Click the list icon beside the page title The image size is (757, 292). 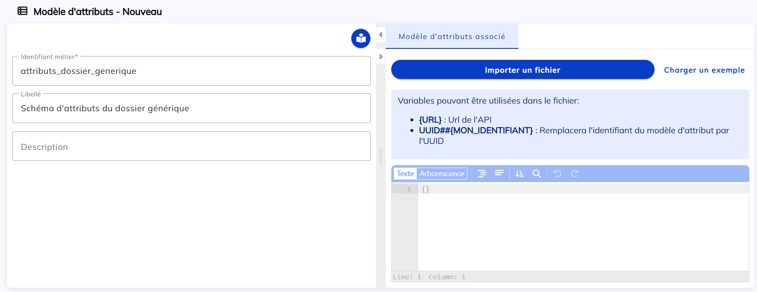click(x=23, y=11)
